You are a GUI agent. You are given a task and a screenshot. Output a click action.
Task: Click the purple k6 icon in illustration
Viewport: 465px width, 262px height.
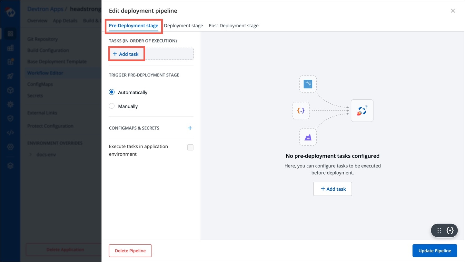[x=308, y=137]
